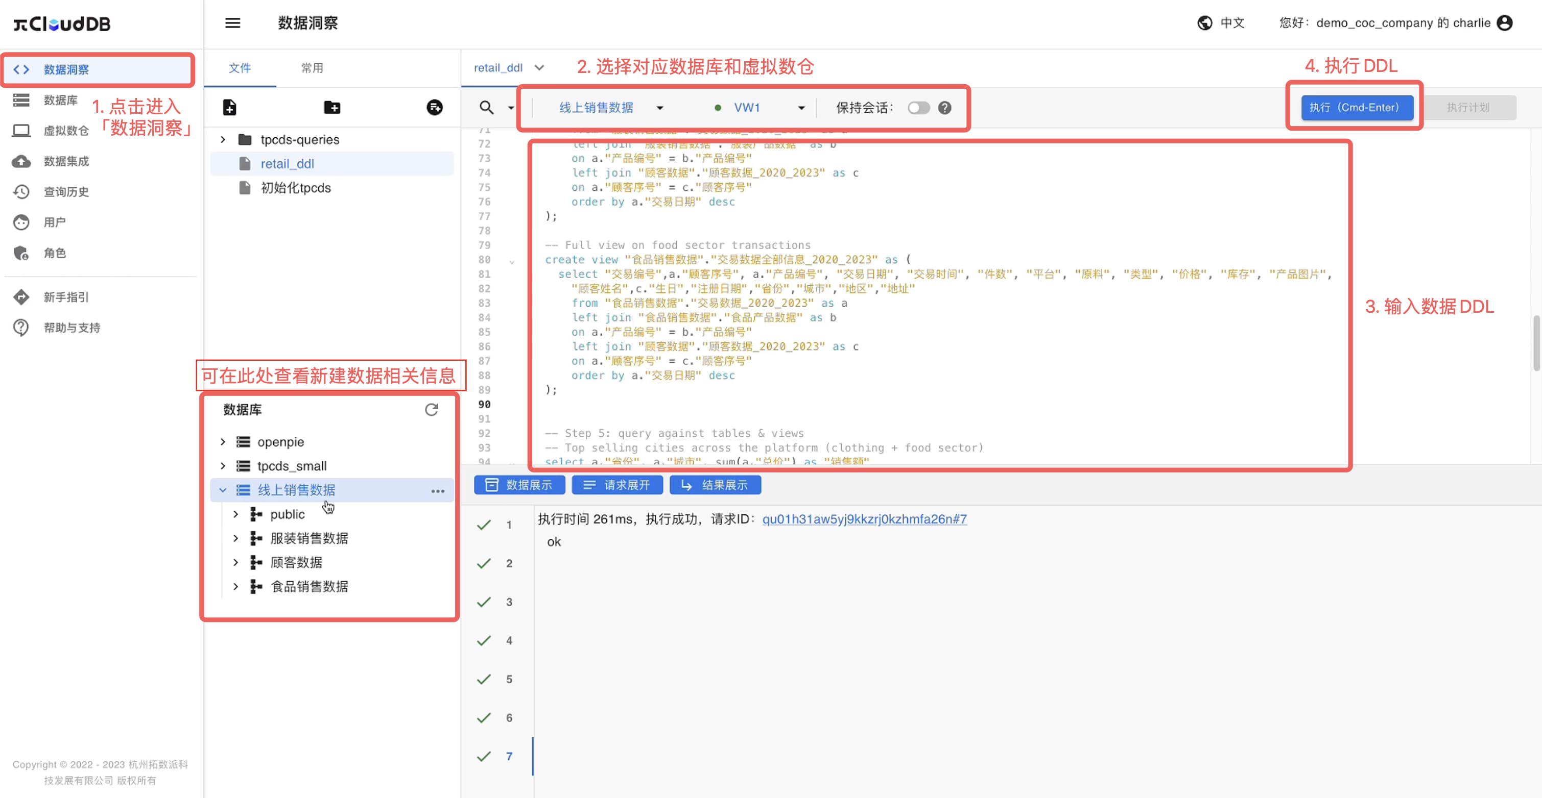Screen dimensions: 1542x798
Task: Click the 中文 language label
Action: [x=1232, y=23]
